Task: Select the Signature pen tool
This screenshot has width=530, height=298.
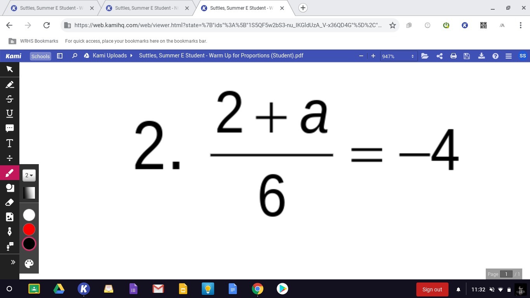Action: point(10,232)
